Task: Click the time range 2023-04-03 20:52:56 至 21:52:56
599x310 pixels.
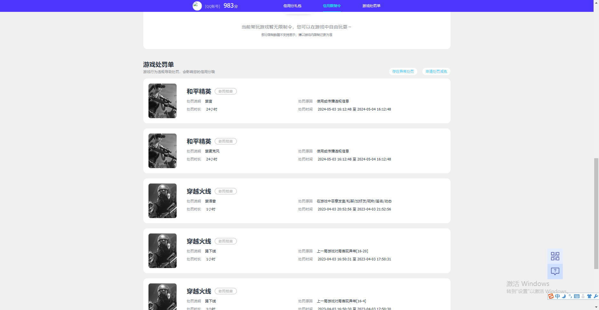Action: (x=354, y=209)
